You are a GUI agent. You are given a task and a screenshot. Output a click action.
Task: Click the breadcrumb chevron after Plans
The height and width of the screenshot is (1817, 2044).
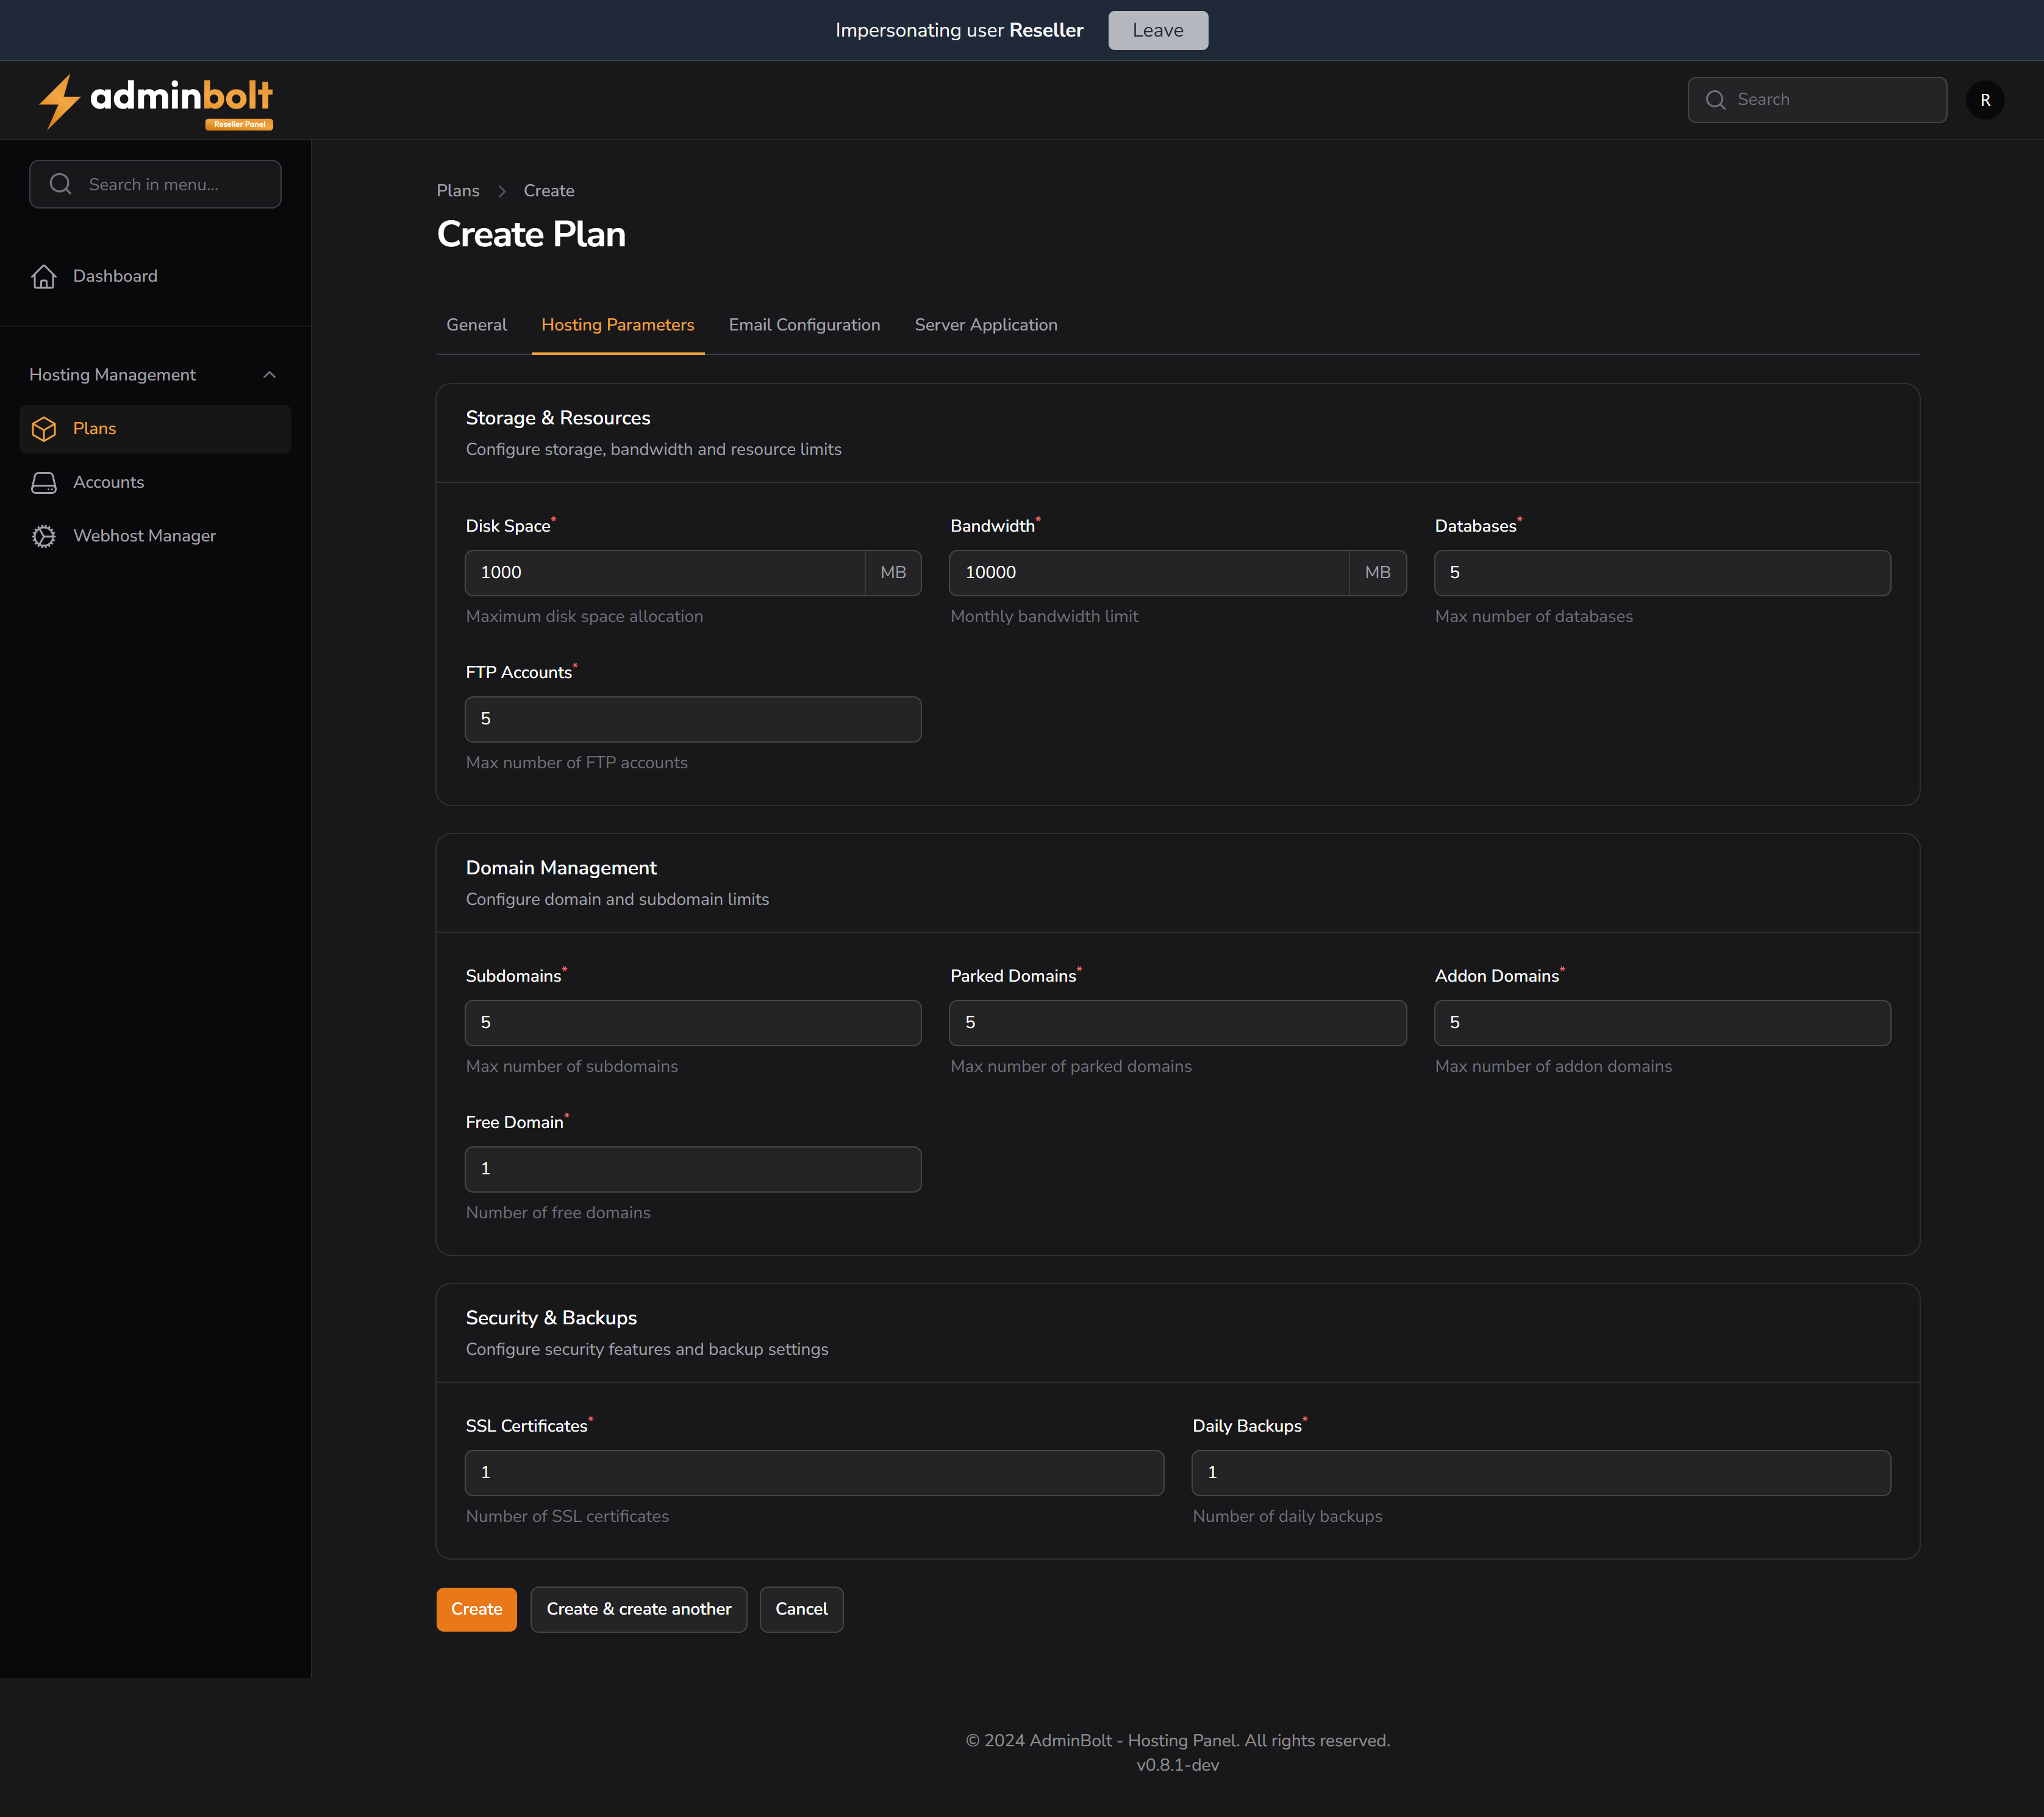[x=502, y=191]
